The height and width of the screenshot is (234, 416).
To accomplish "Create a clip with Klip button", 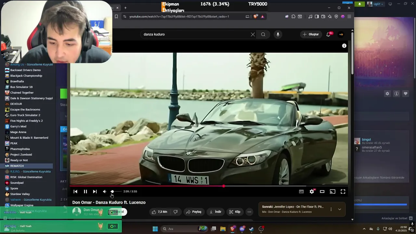I will tap(235, 212).
